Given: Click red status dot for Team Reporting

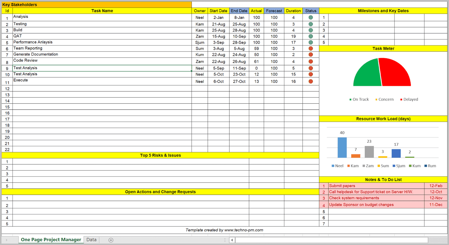Looking at the screenshot, I should [x=311, y=49].
